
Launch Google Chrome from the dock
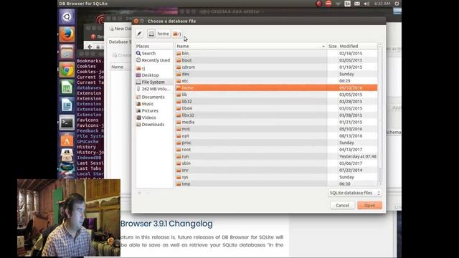[67, 70]
